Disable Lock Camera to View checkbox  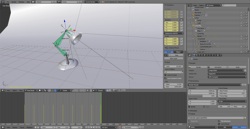point(165,78)
